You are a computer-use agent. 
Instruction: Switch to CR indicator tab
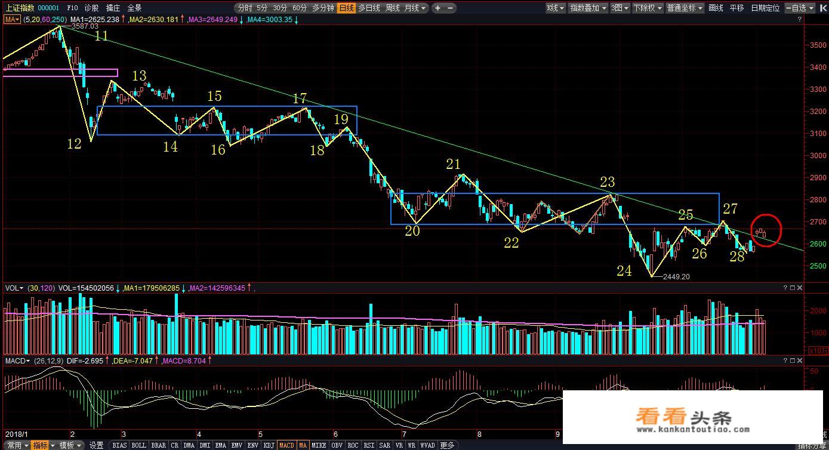(x=174, y=445)
